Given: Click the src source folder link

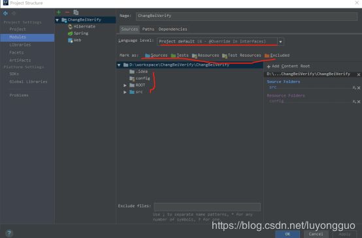Looking at the screenshot, I should 272,87.
